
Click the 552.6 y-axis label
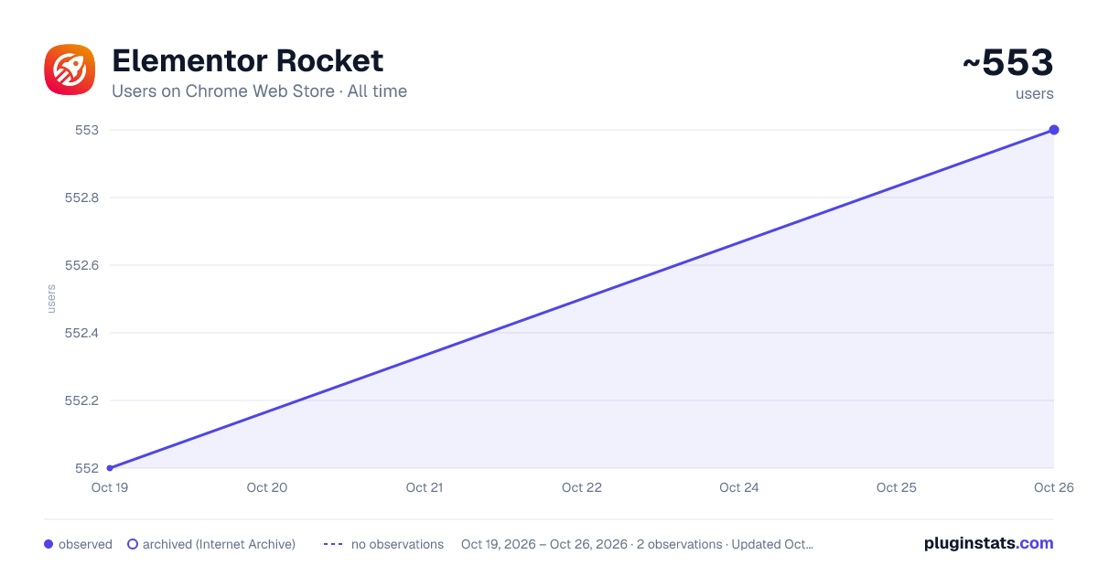(x=81, y=265)
